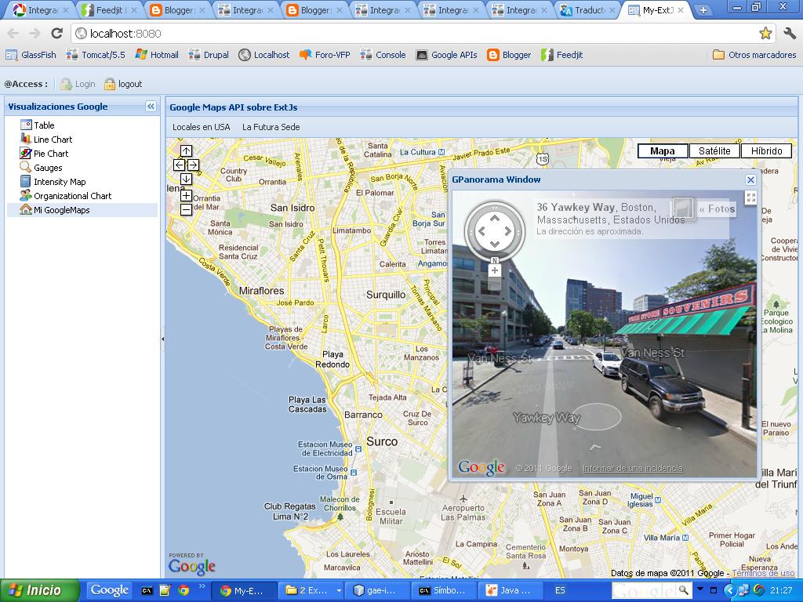This screenshot has height=602, width=803.
Task: Click the Street View zoom plus control
Action: (x=493, y=270)
